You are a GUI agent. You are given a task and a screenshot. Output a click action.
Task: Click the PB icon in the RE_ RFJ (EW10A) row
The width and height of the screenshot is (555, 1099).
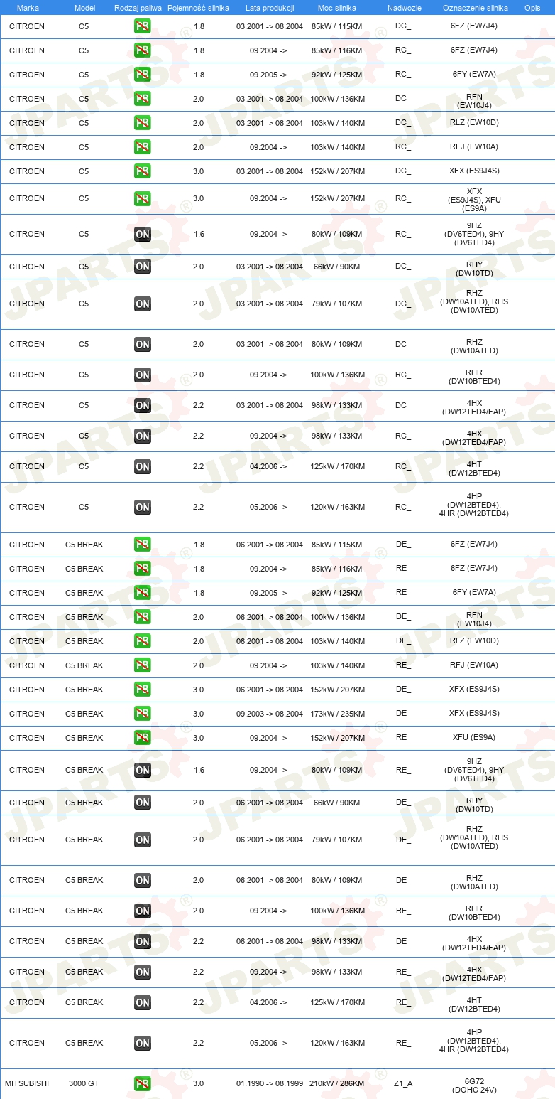point(142,665)
